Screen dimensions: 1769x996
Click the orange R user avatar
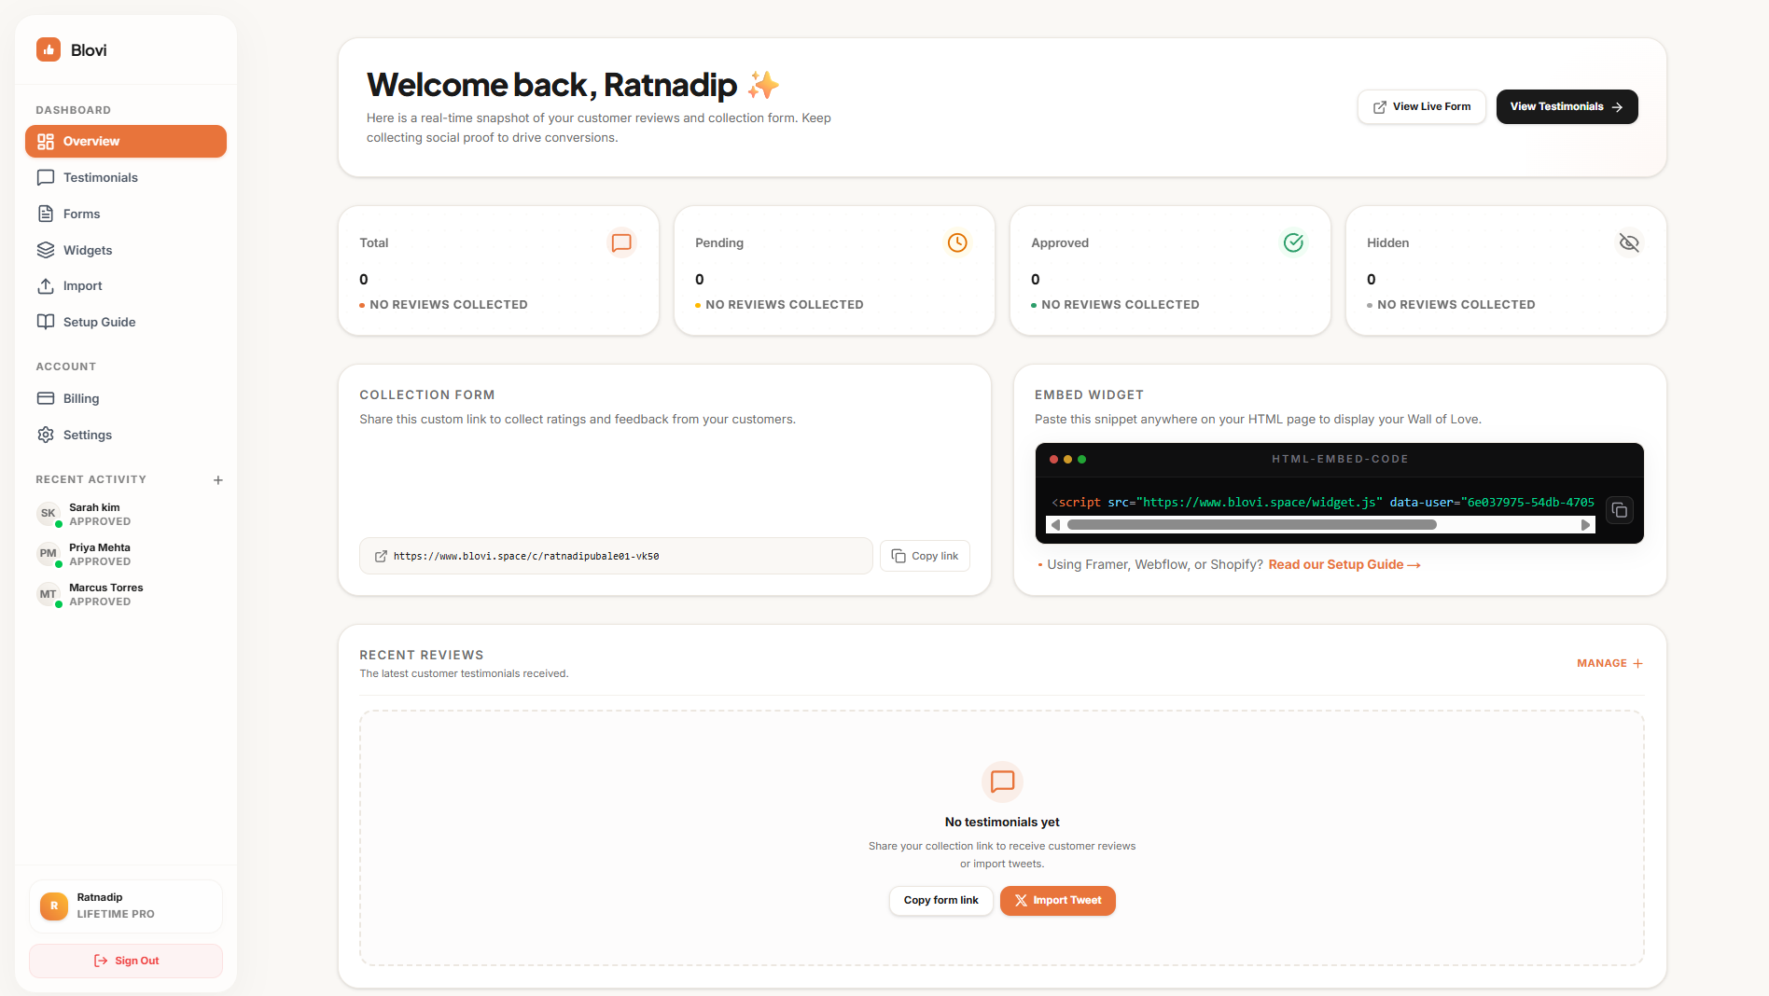pos(54,906)
